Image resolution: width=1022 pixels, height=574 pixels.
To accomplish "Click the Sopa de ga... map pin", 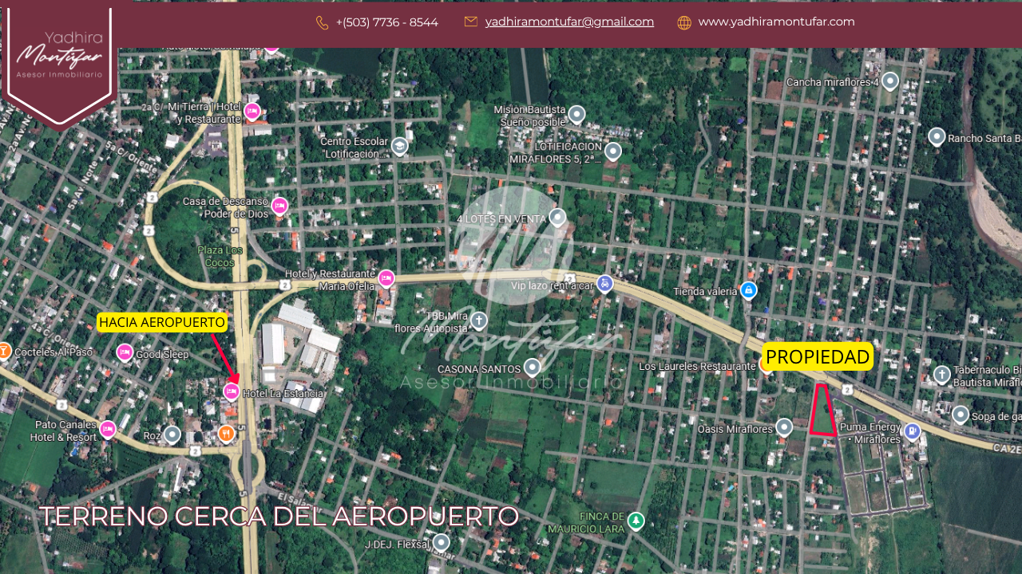I will (961, 415).
